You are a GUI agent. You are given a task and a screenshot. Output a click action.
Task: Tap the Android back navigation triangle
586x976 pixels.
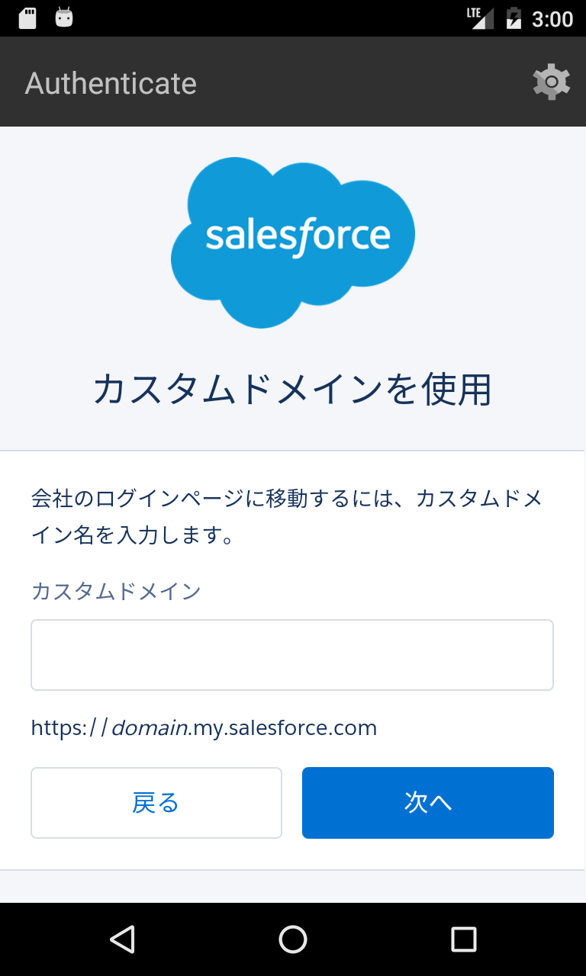[122, 939]
